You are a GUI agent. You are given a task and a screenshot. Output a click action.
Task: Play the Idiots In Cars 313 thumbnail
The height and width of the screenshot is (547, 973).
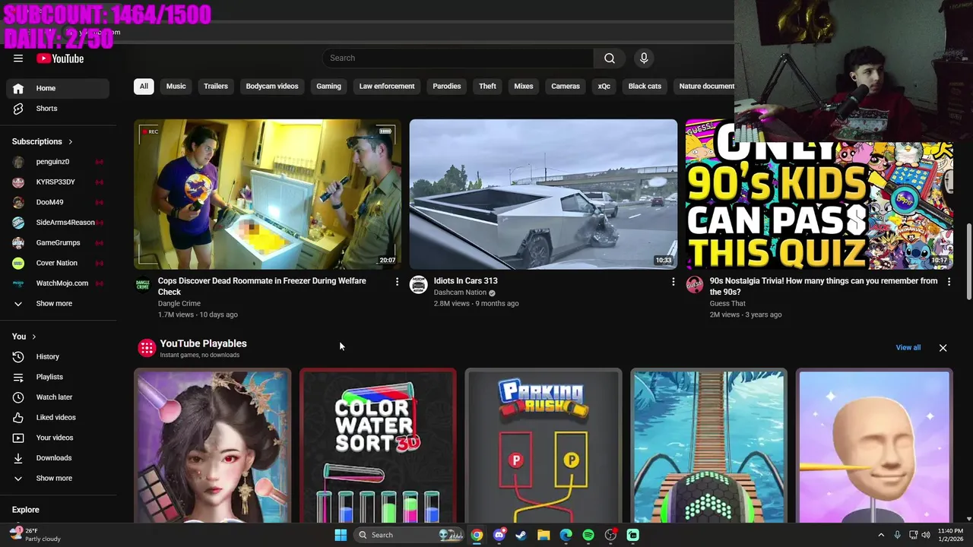pyautogui.click(x=543, y=194)
